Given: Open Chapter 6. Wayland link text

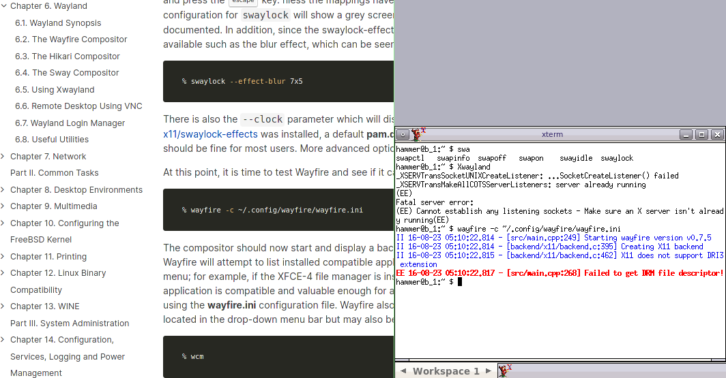Looking at the screenshot, I should click(x=48, y=6).
